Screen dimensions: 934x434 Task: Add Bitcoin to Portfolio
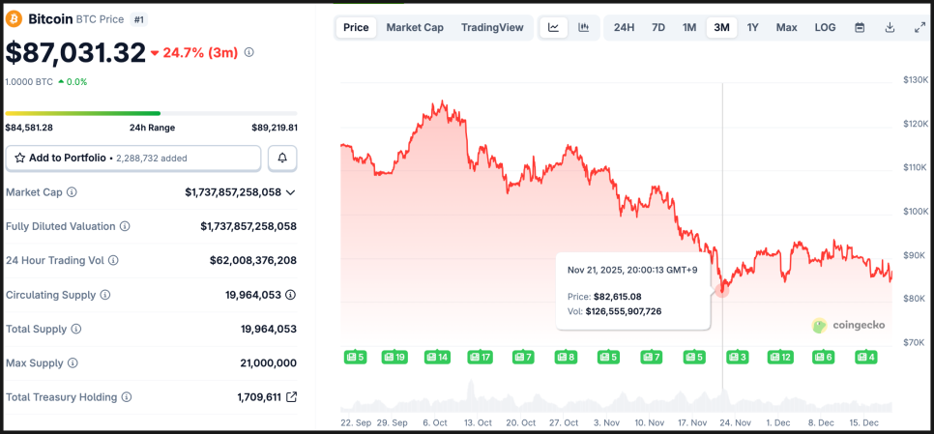point(133,158)
